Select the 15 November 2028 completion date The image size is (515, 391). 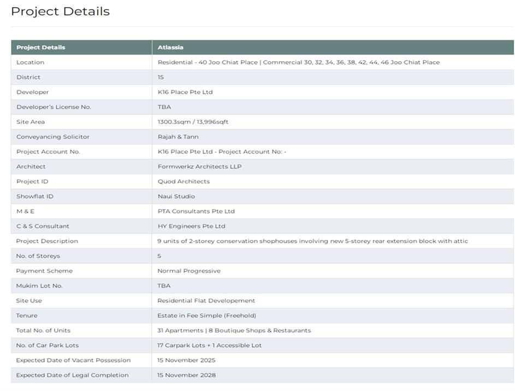tap(186, 375)
